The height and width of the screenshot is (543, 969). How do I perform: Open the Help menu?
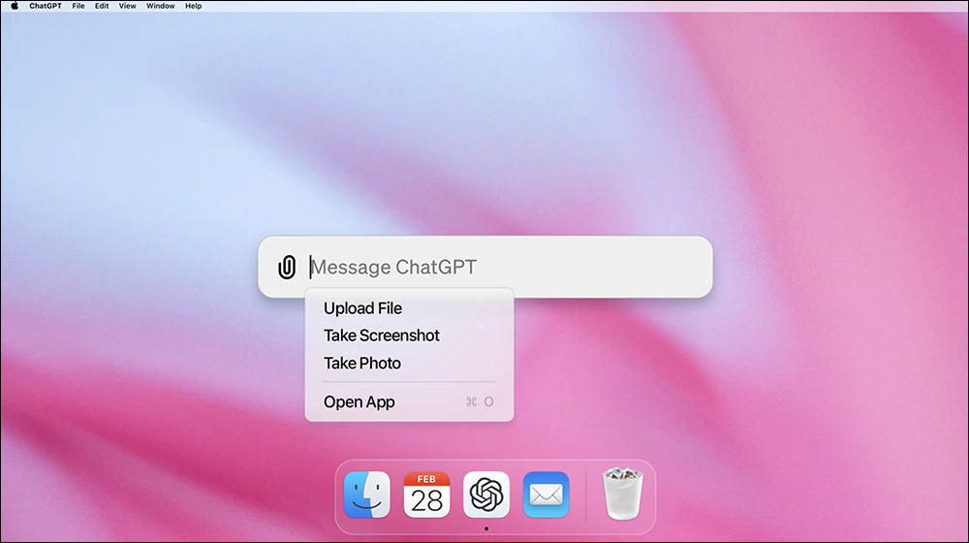(194, 6)
